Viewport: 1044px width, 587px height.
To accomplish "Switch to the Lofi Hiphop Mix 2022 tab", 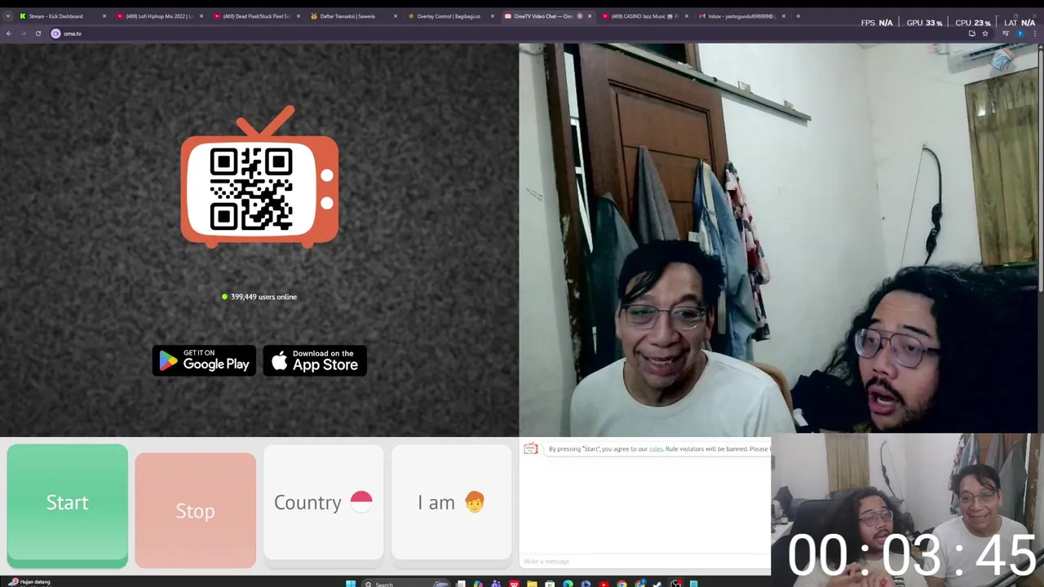I will click(159, 16).
